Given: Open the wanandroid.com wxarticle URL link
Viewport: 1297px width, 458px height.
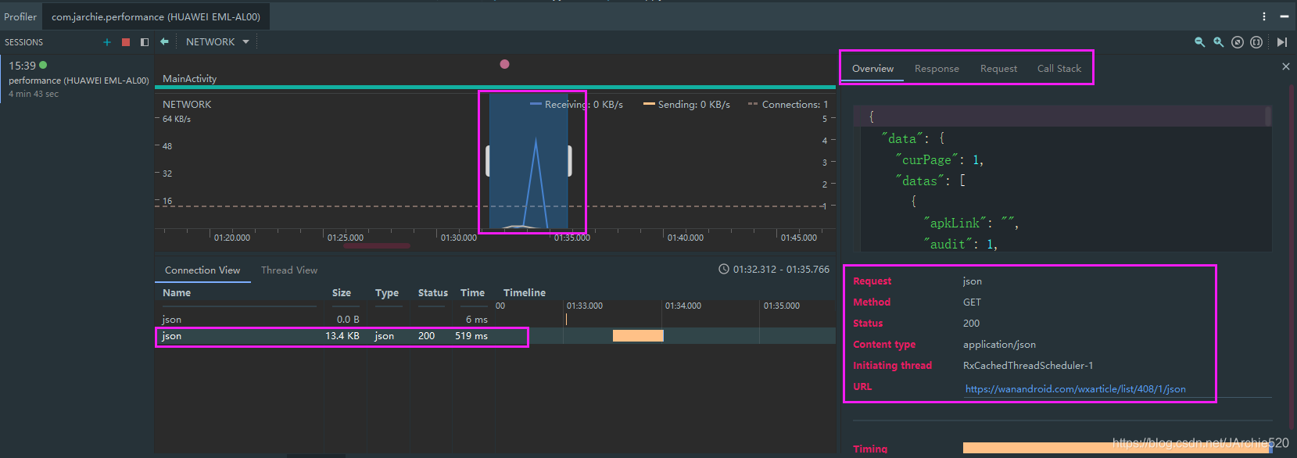Looking at the screenshot, I should (x=1075, y=389).
